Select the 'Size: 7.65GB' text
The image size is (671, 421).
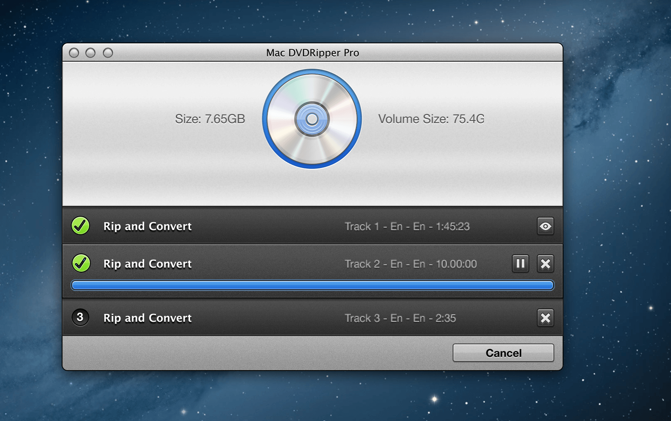pos(210,119)
